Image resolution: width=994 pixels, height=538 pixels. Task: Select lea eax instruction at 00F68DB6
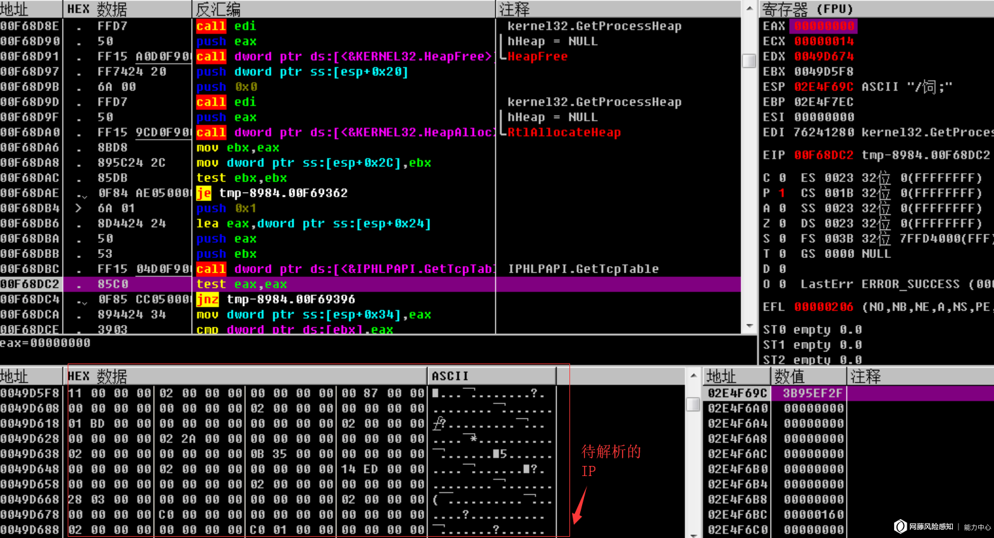pos(370,223)
